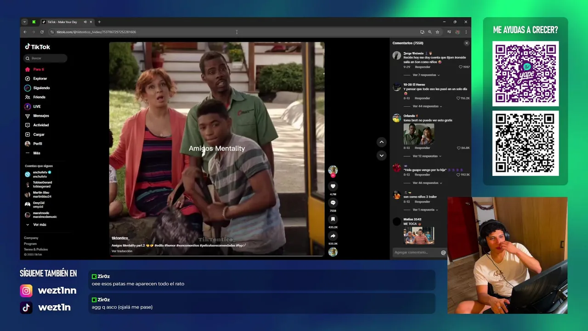588x331 pixels.
Task: Expand the Más options menu
Action: [x=33, y=153]
